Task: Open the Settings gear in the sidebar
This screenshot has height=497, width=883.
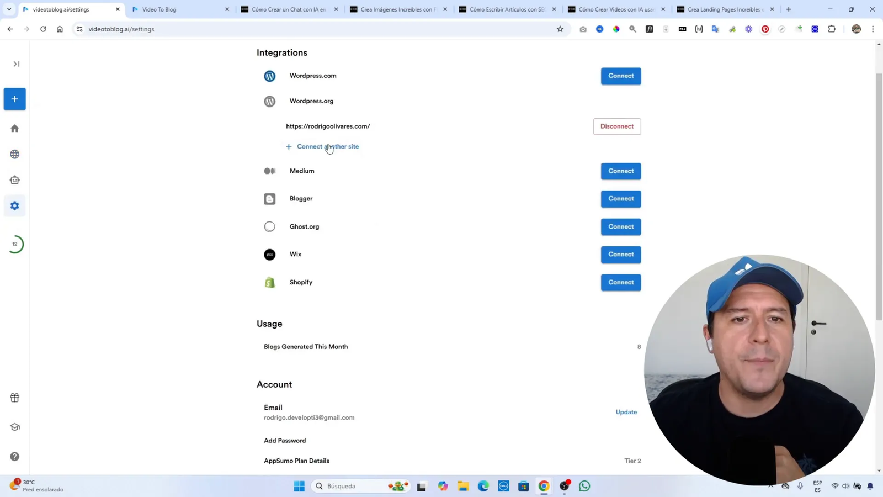Action: 14,205
